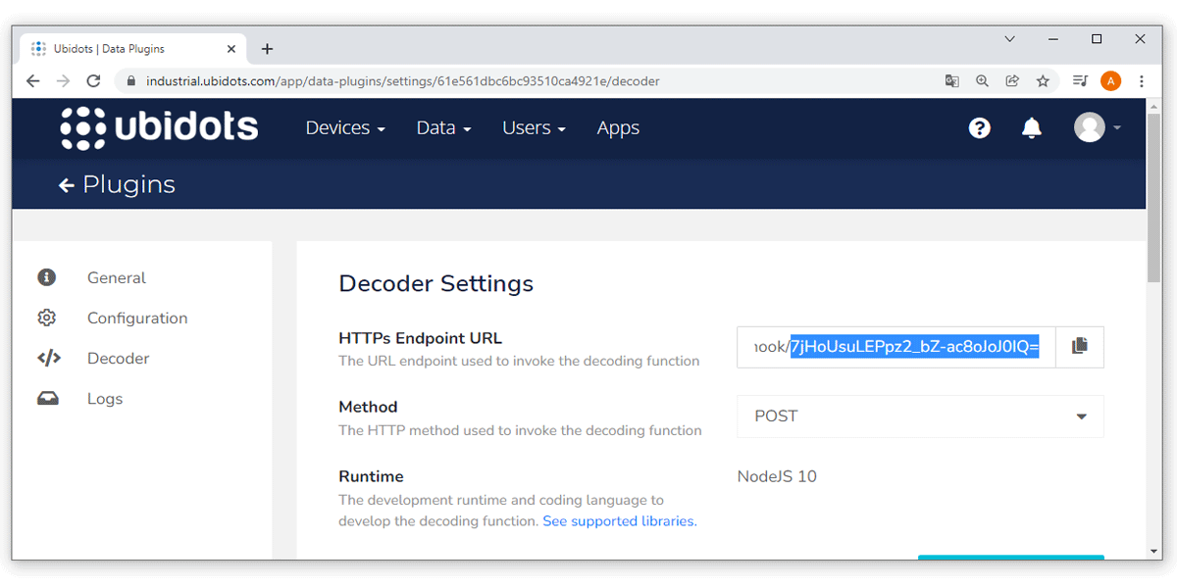Click the Logs inbox tray icon
The height and width of the screenshot is (588, 1177).
click(x=47, y=399)
